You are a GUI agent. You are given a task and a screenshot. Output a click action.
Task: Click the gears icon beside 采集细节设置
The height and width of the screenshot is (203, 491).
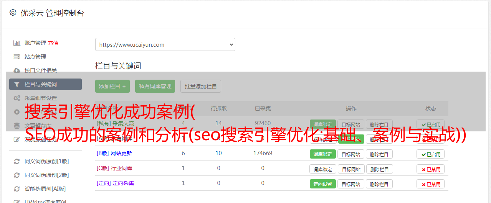(x=17, y=98)
